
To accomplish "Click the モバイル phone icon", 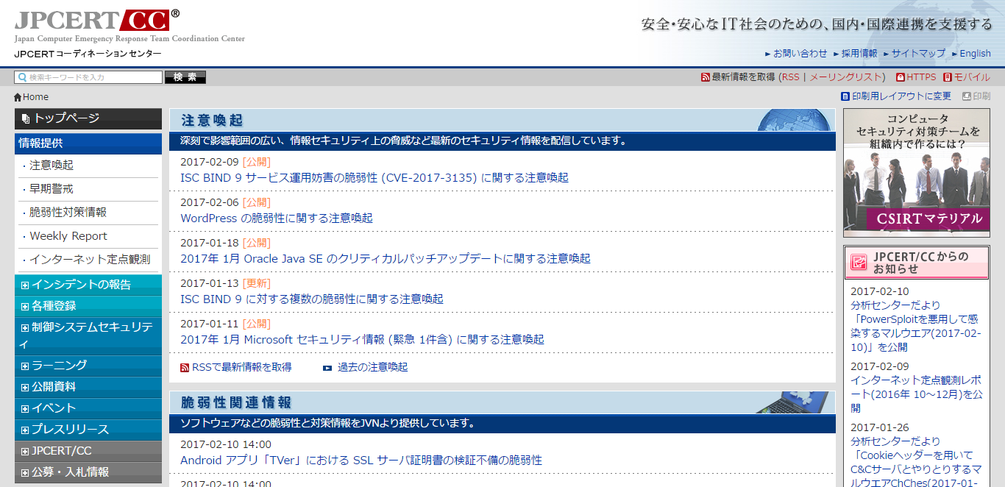I will tap(948, 77).
